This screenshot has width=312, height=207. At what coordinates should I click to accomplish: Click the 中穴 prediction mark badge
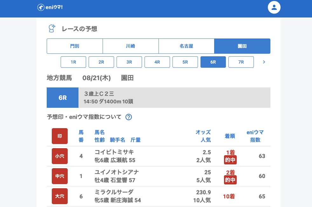(x=60, y=176)
